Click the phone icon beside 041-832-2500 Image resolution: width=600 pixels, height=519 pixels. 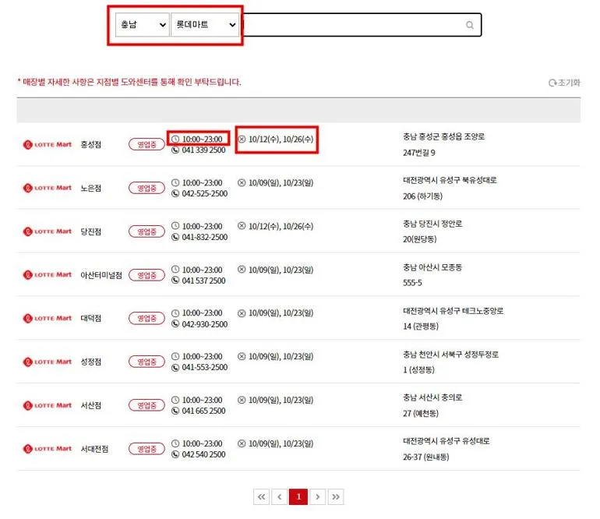(175, 238)
